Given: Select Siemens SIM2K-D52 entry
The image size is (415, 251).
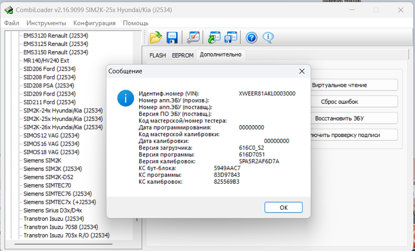Looking at the screenshot, I should pyautogui.click(x=48, y=177).
